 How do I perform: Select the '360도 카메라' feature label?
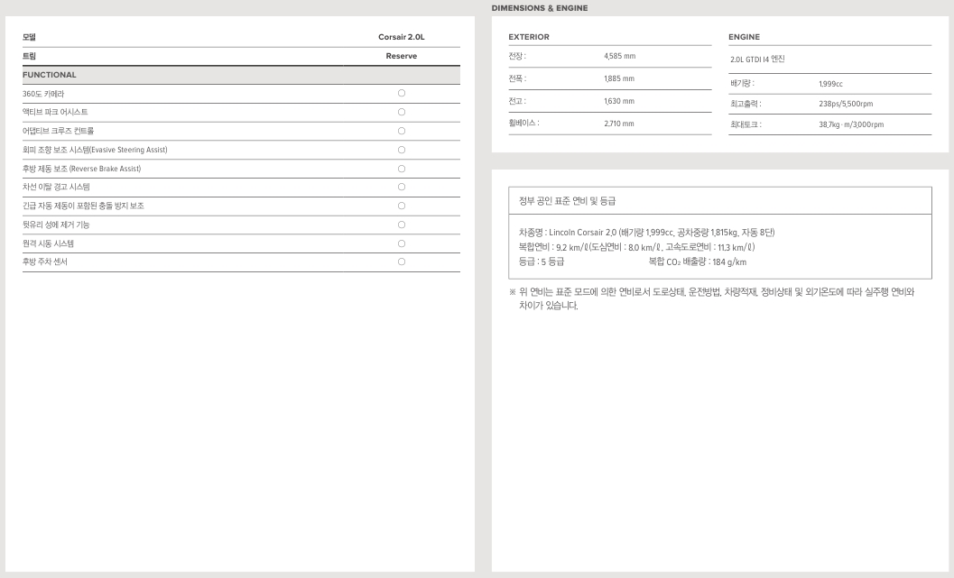[x=43, y=94]
